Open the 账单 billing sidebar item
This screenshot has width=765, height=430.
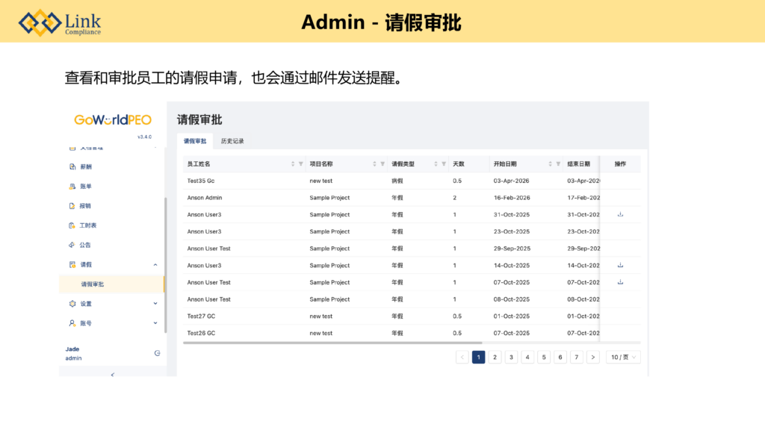point(86,186)
